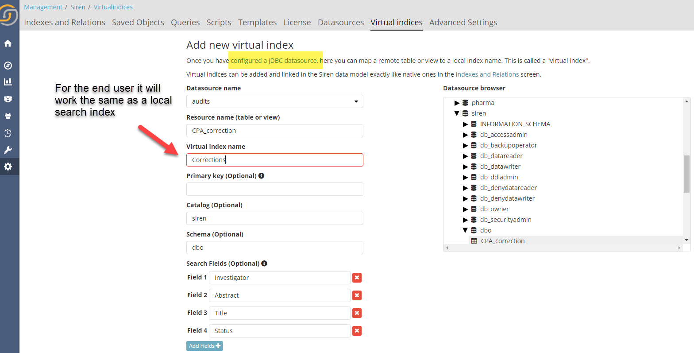This screenshot has height=353, width=694.
Task: Click the database icon beside db_datareader
Action: [x=474, y=156]
